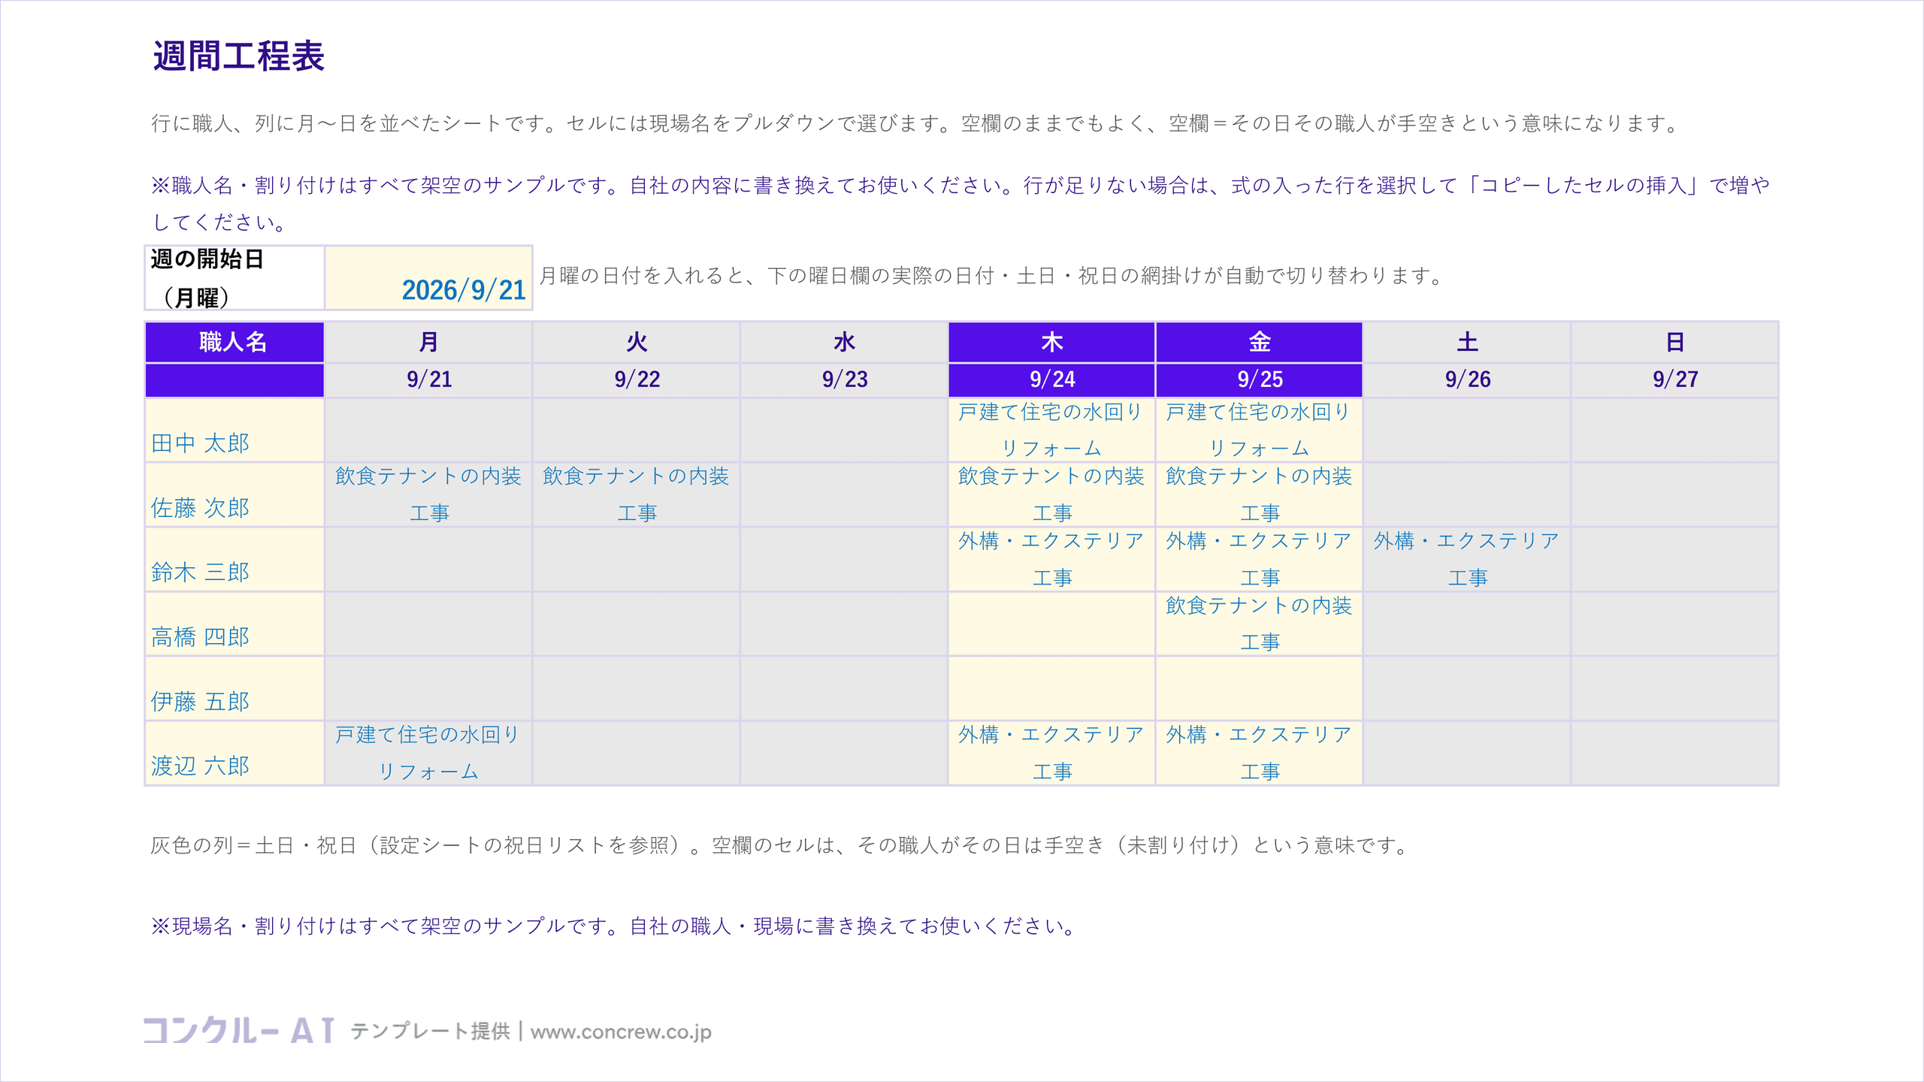Select the 佐藤 次郎 name cell
The height and width of the screenshot is (1082, 1924).
click(x=234, y=494)
